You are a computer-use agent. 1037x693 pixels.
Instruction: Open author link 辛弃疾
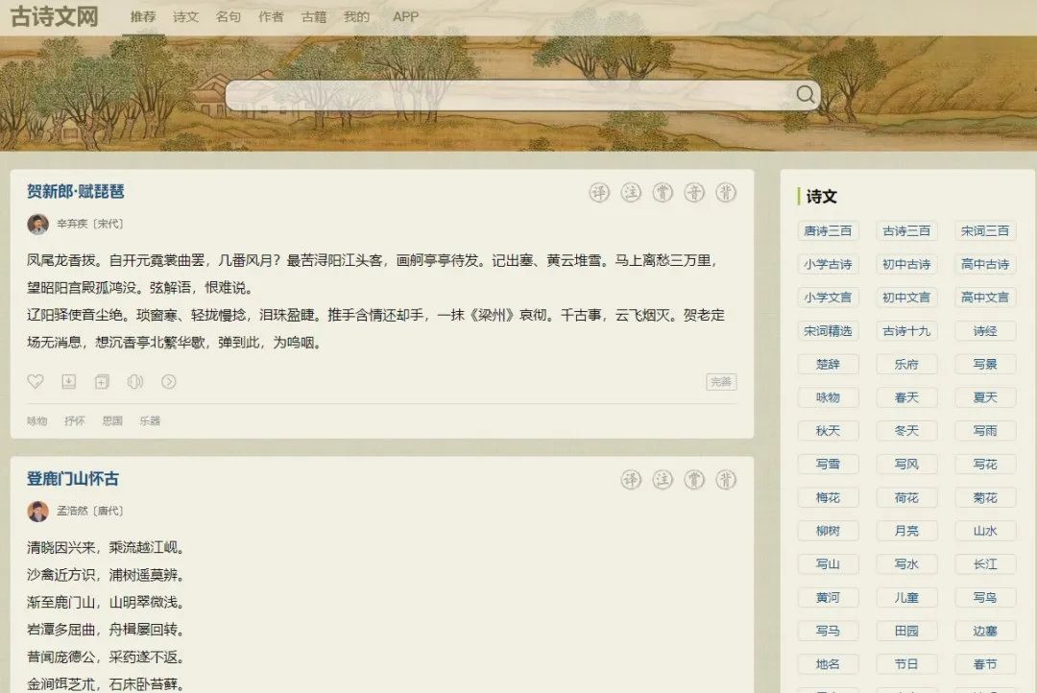pyautogui.click(x=72, y=225)
